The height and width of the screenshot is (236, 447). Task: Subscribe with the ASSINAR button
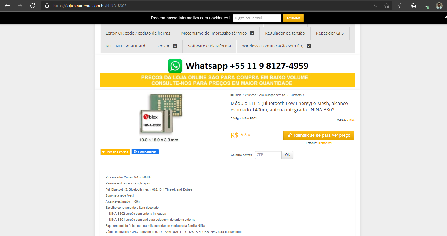click(x=293, y=18)
